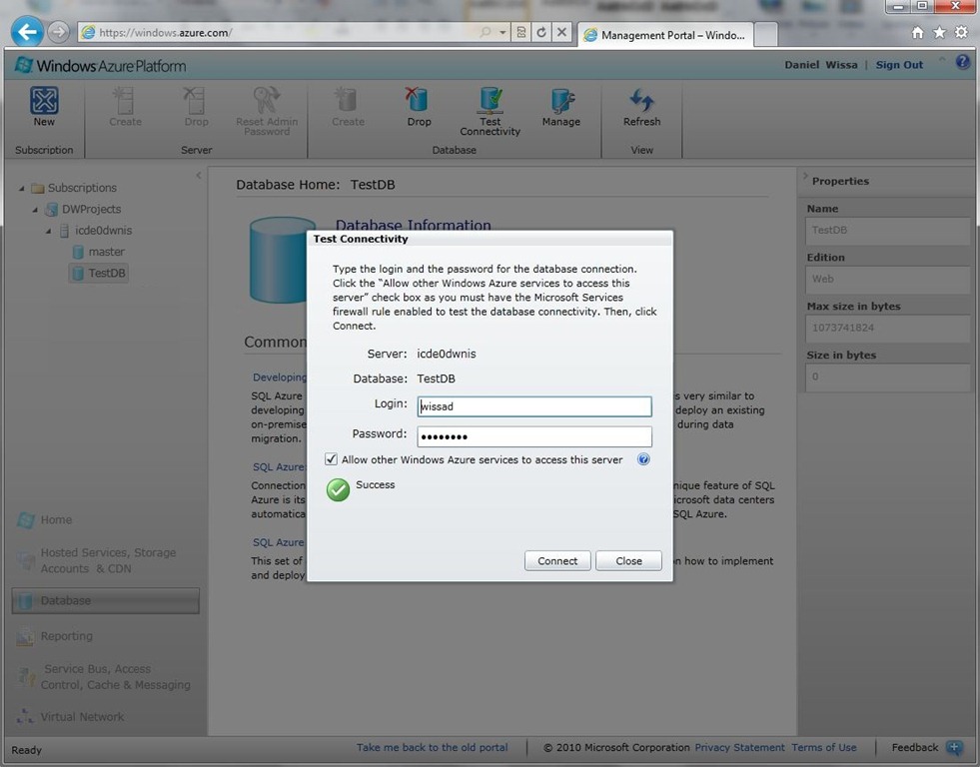Open a new browser tab
Screen dimensions: 980x767
[765, 35]
